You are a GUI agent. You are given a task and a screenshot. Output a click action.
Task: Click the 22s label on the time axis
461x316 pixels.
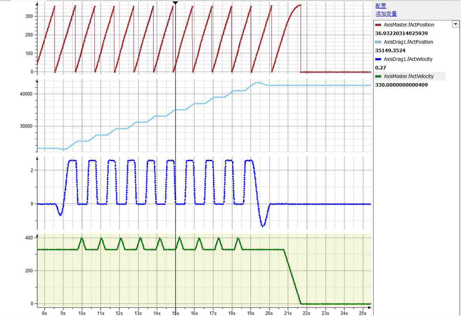click(306, 313)
